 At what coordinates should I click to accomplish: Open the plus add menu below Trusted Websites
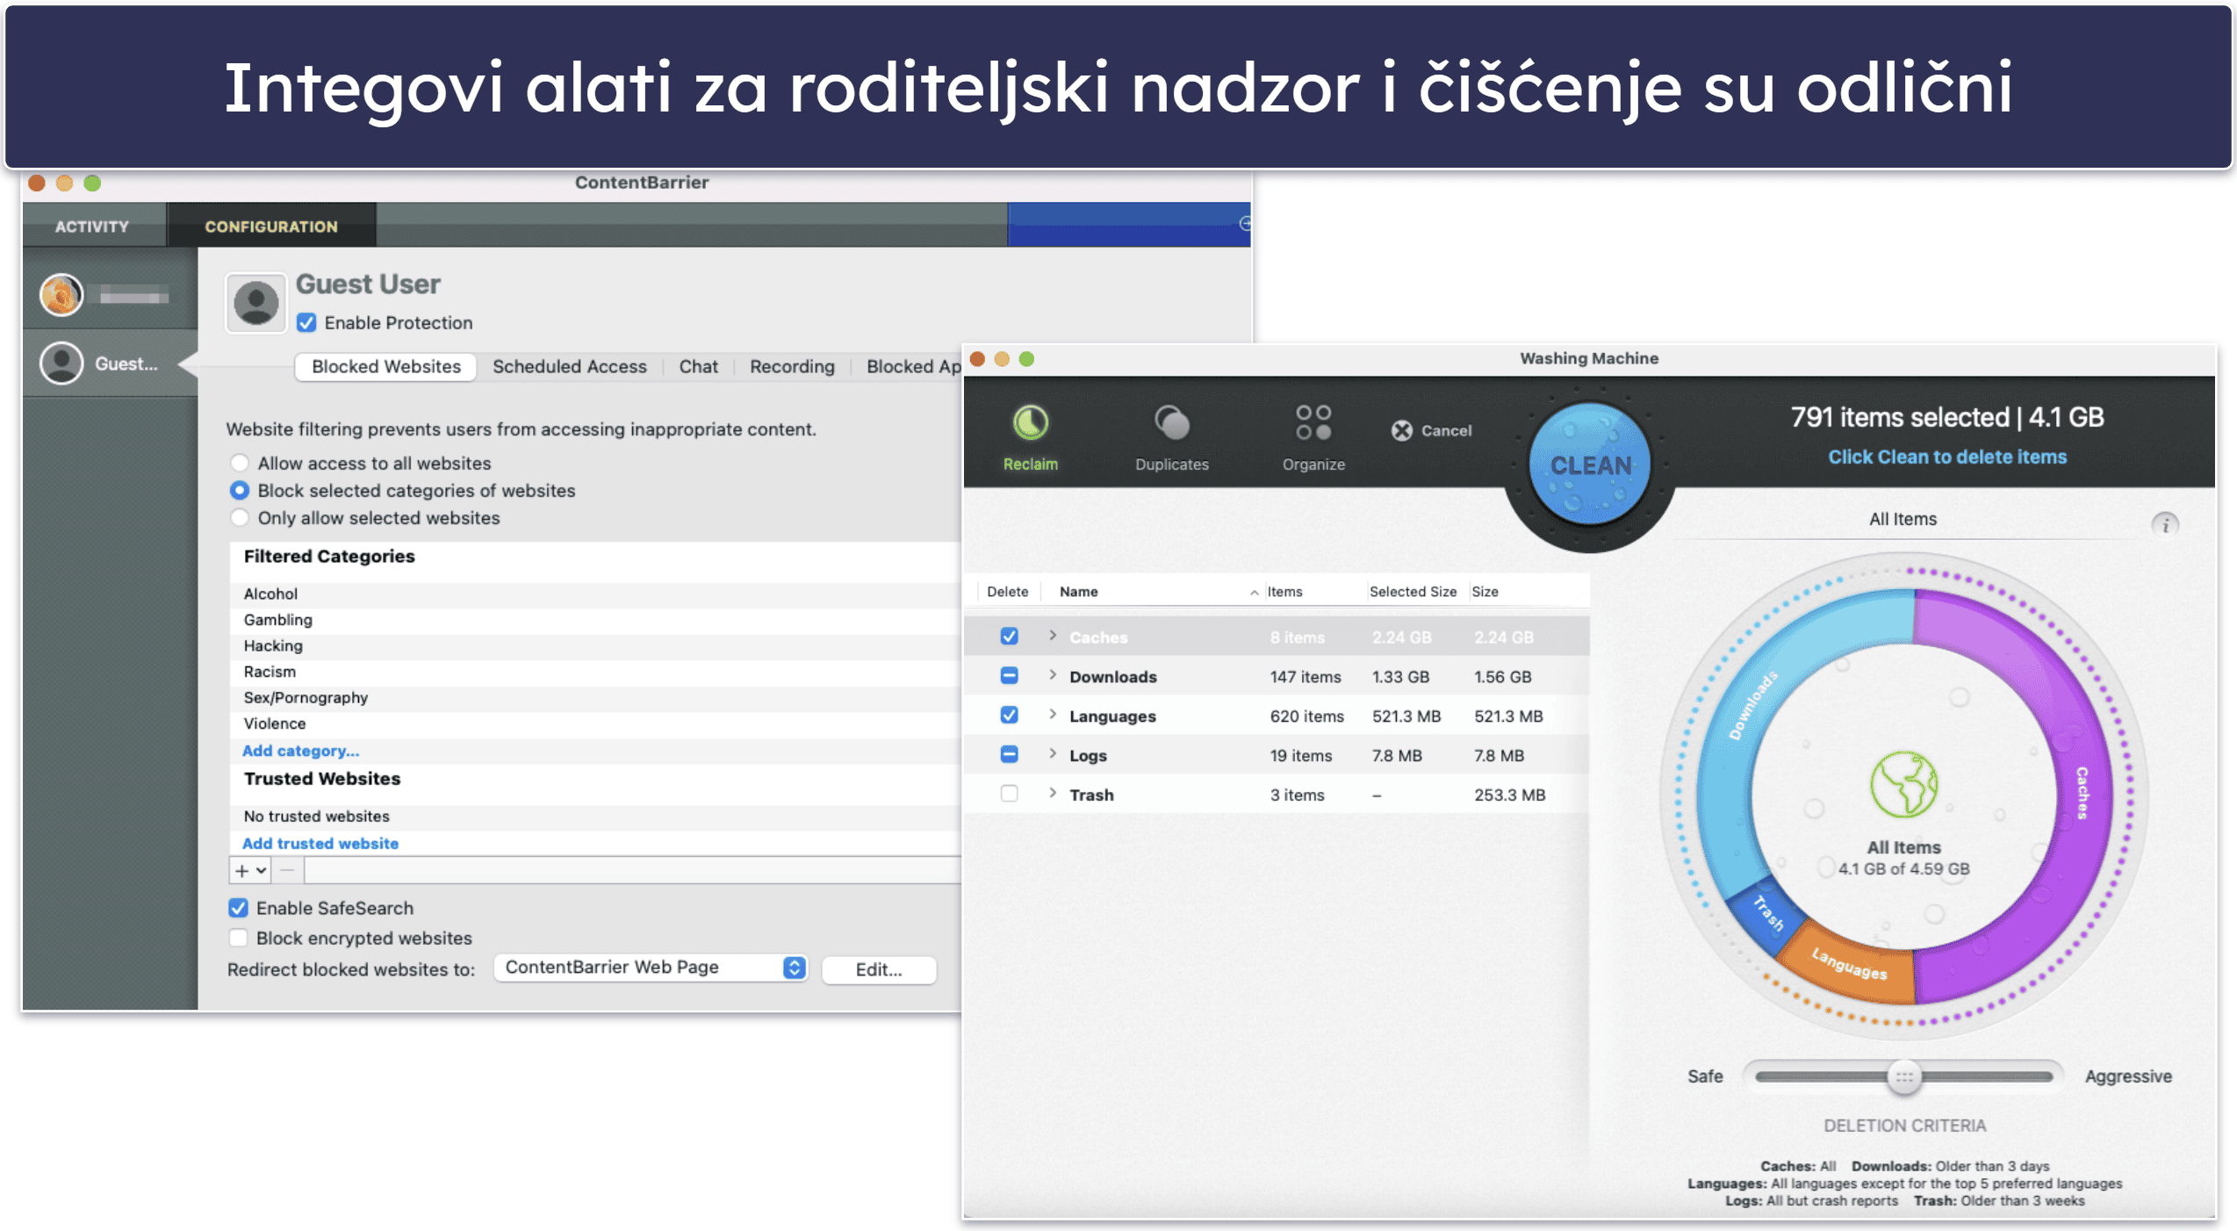click(x=250, y=871)
